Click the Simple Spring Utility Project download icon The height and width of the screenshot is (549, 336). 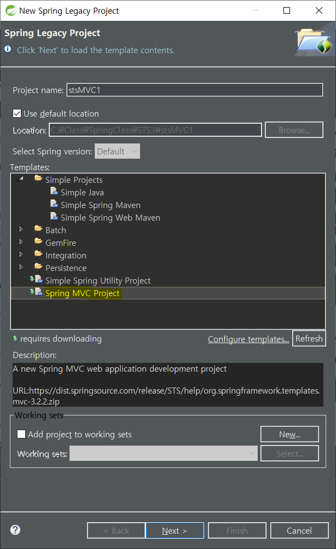tap(36, 279)
